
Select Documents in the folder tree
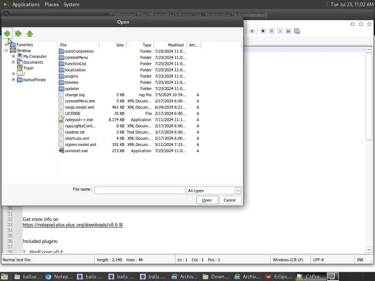[x=33, y=62]
